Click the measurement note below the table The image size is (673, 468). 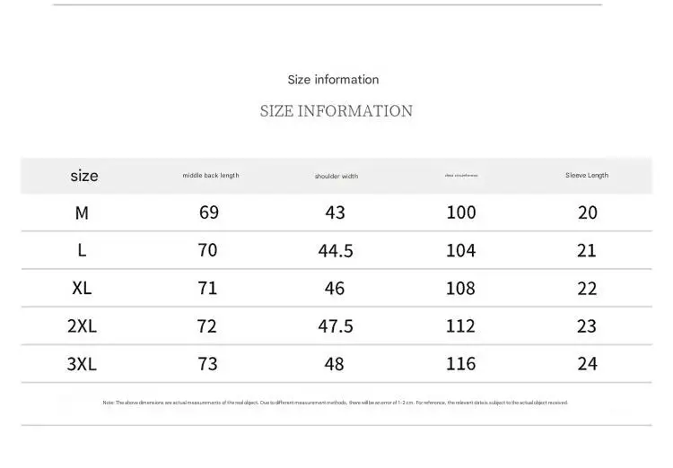coord(336,403)
